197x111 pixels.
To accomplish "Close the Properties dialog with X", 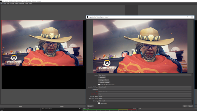I will [192, 17].
